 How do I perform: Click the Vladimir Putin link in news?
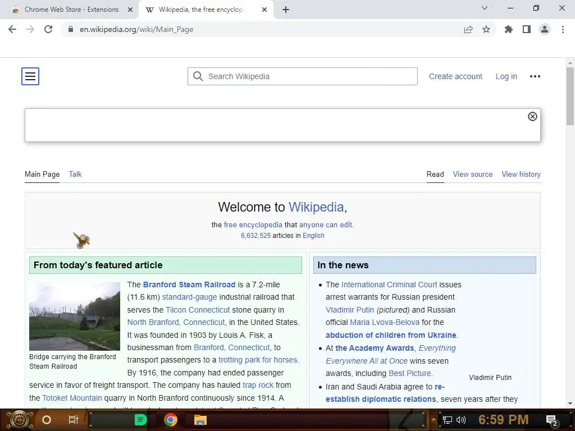(x=349, y=310)
